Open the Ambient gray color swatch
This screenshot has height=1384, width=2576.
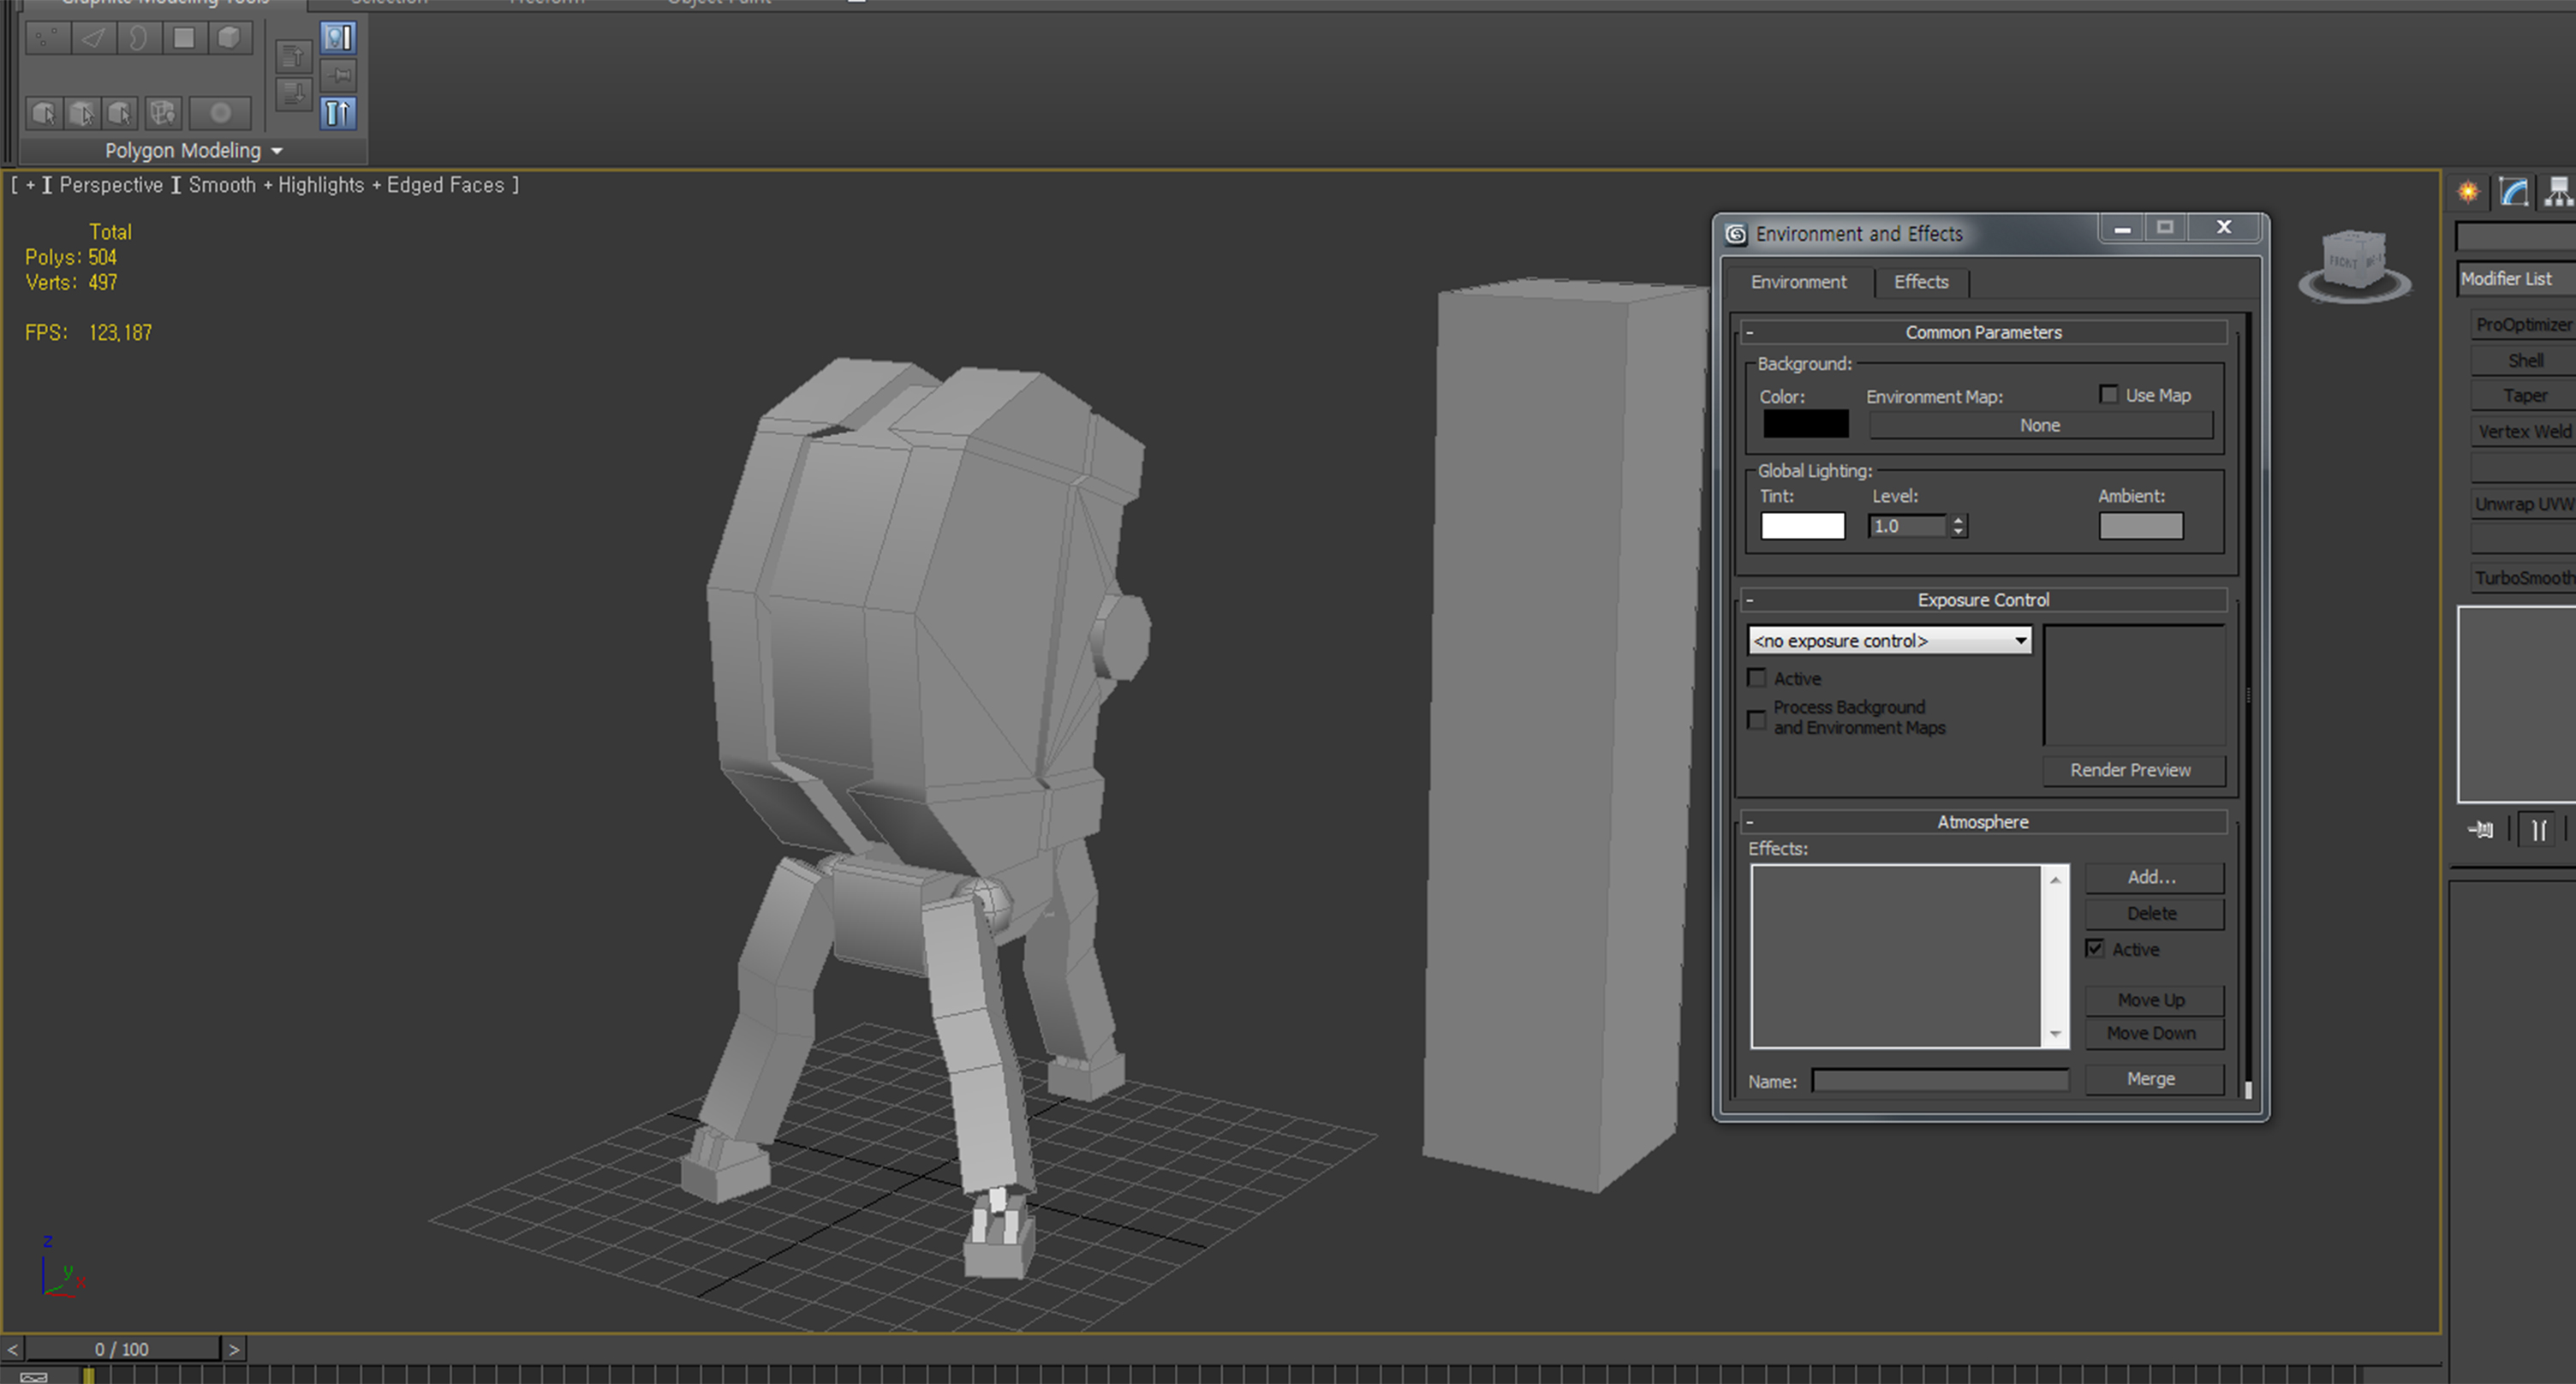pos(2140,526)
